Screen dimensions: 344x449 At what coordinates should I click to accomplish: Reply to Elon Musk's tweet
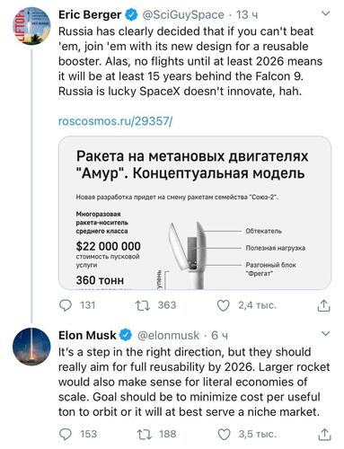pyautogui.click(x=66, y=435)
